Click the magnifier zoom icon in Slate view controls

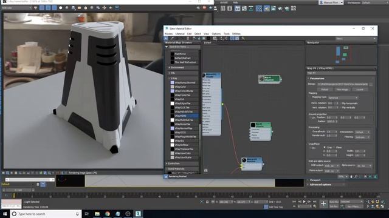tap(356, 177)
